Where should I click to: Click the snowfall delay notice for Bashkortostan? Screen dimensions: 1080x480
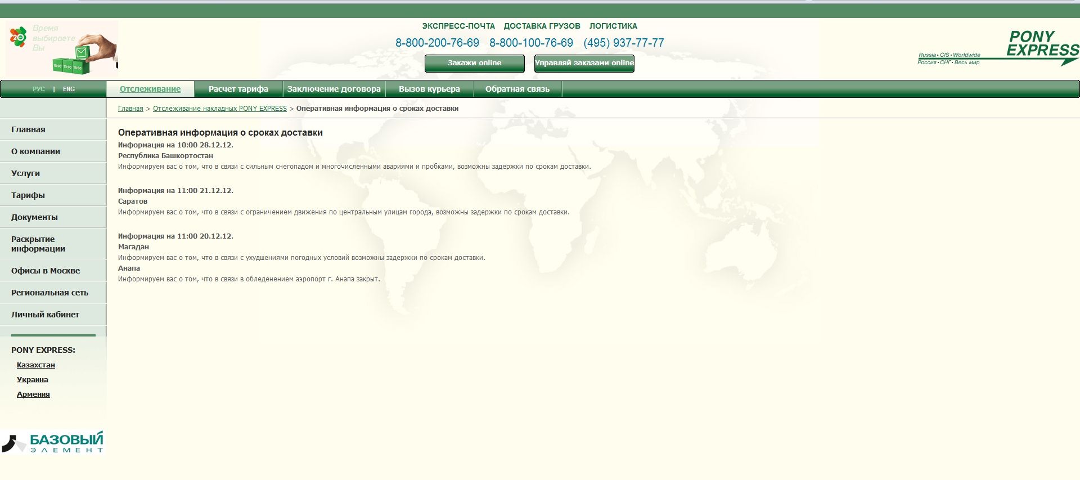pos(354,167)
